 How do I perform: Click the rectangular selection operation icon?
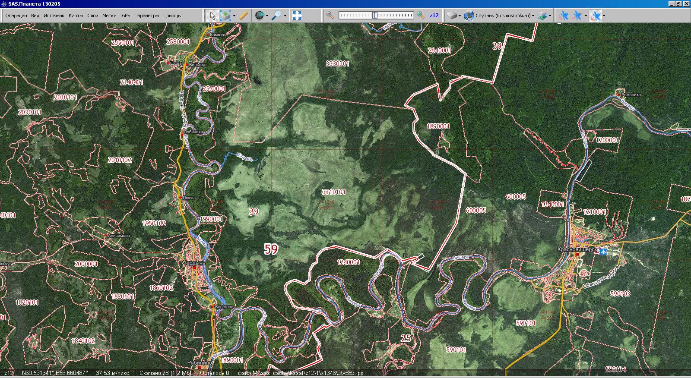tap(225, 16)
